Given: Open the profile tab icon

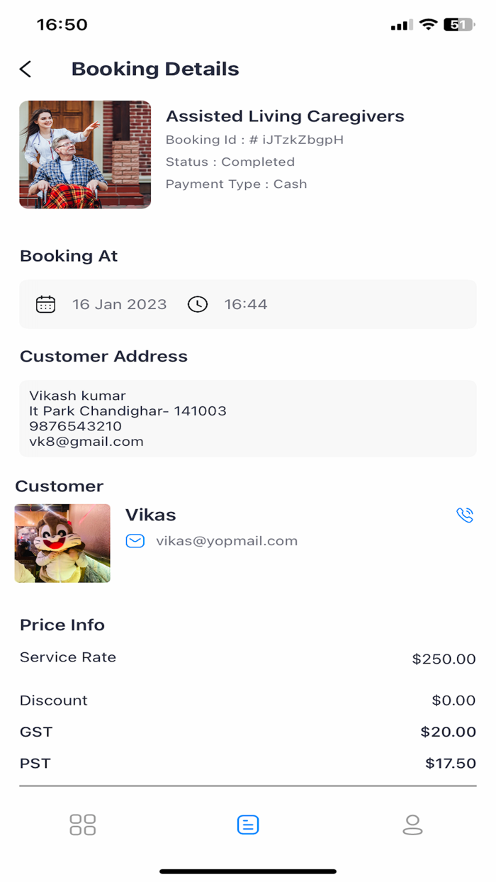Looking at the screenshot, I should [412, 825].
